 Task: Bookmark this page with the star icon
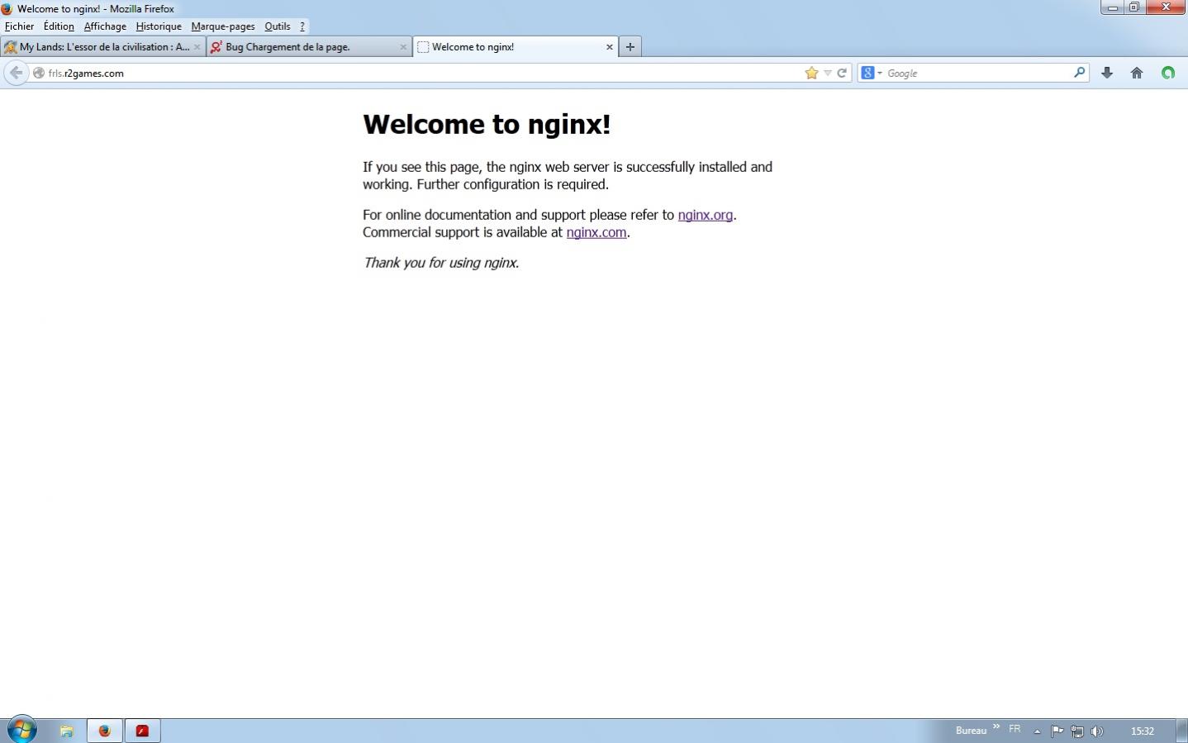click(811, 73)
